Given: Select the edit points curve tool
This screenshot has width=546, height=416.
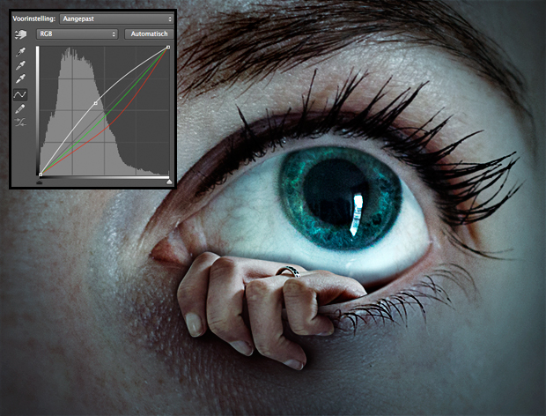Looking at the screenshot, I should point(20,94).
